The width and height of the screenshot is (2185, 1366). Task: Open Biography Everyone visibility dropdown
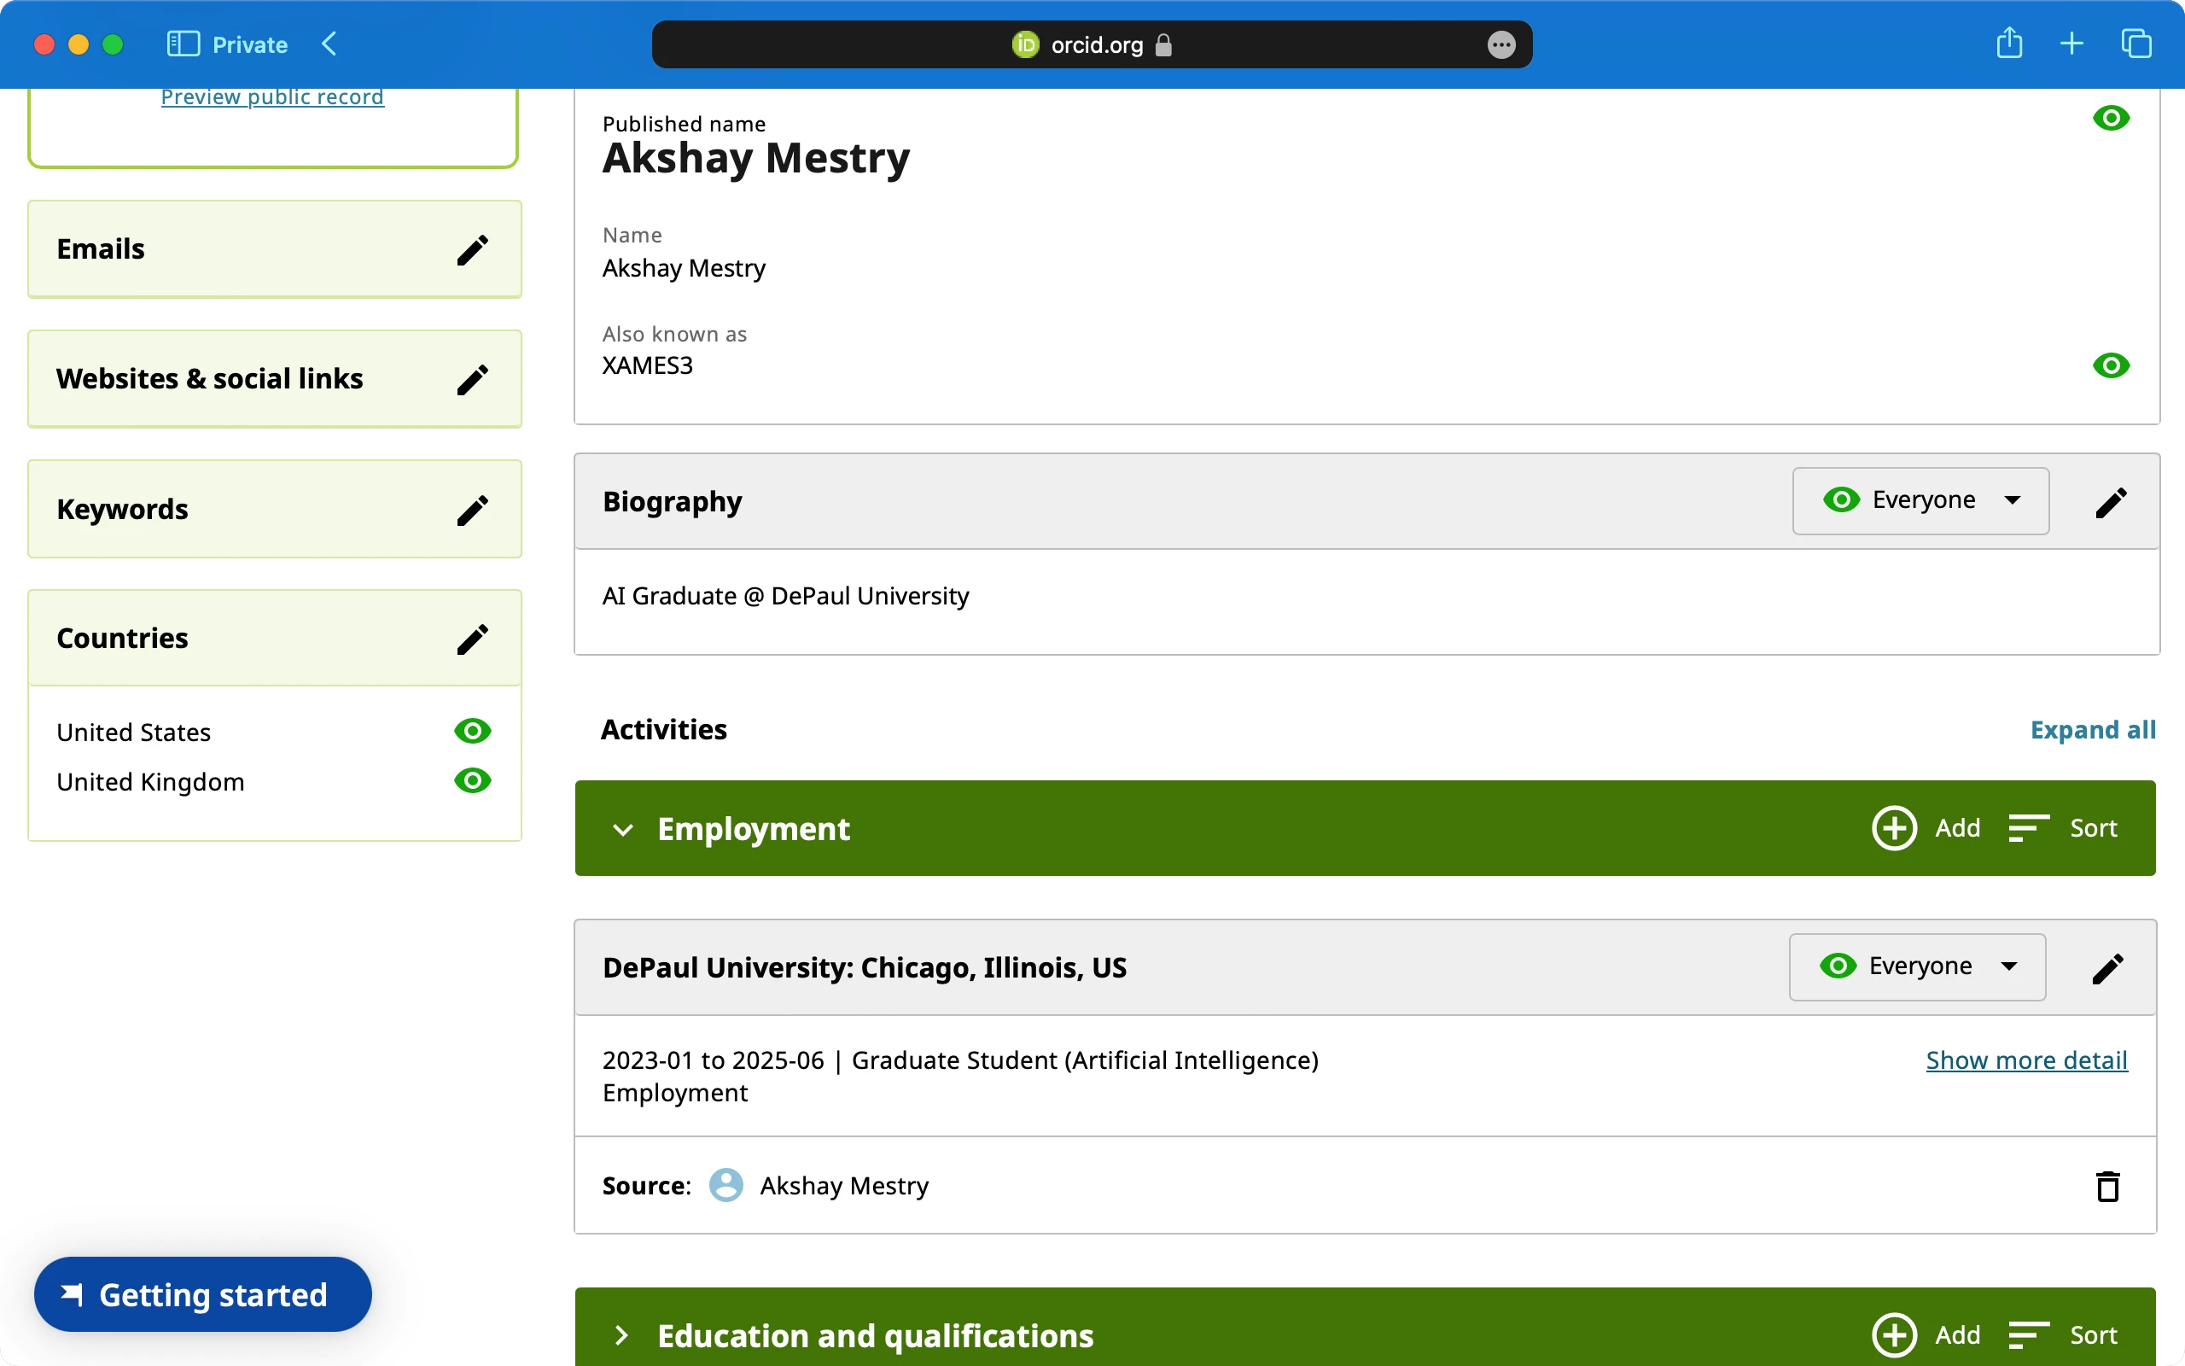click(1920, 500)
